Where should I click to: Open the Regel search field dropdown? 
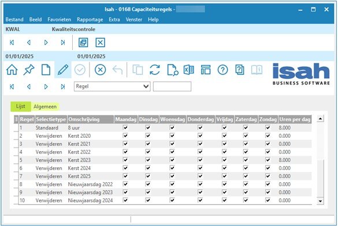(x=146, y=86)
